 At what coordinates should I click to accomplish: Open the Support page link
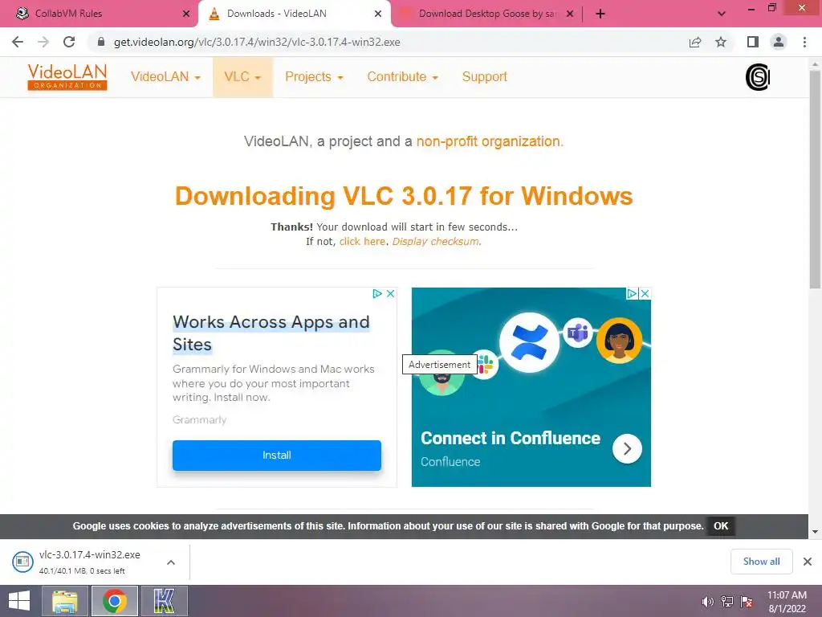tap(484, 76)
